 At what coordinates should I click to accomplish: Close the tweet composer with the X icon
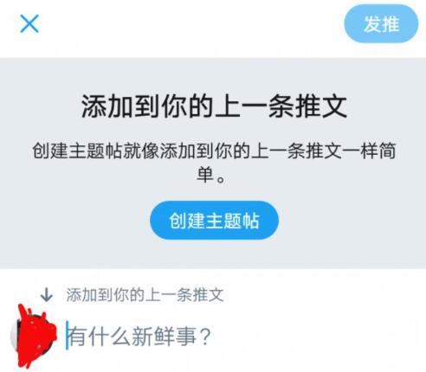(29, 23)
